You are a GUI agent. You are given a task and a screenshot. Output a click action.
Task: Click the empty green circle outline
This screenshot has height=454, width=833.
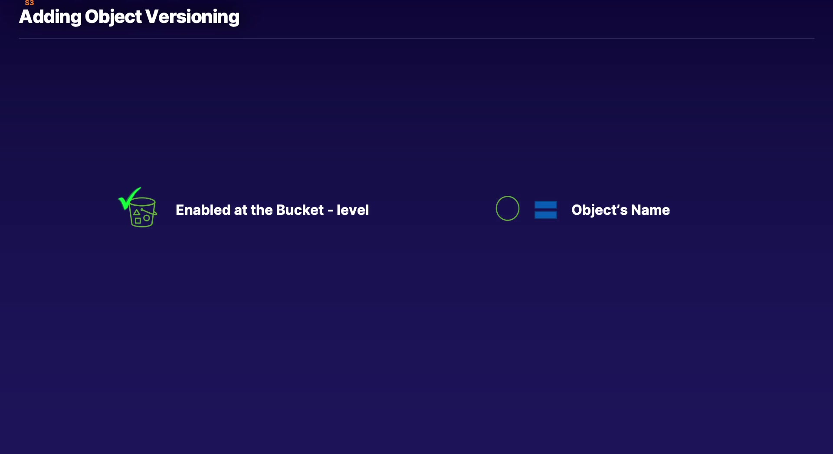tap(507, 208)
